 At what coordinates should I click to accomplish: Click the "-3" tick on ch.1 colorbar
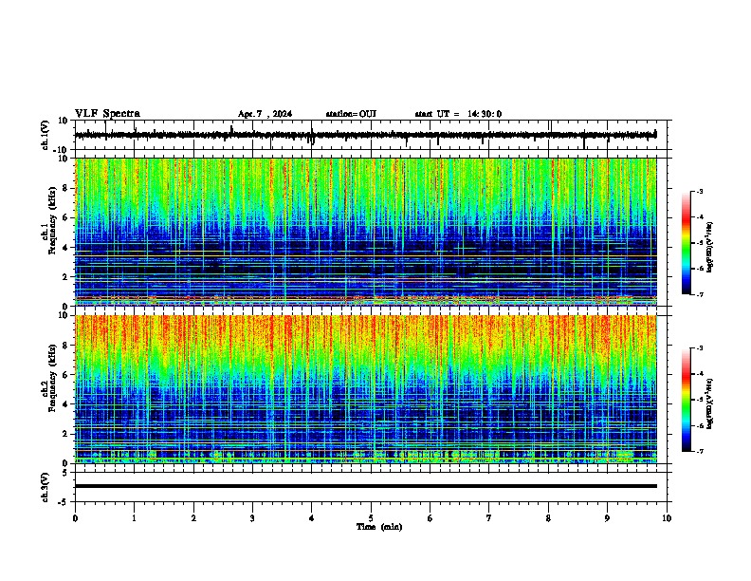[x=699, y=192]
